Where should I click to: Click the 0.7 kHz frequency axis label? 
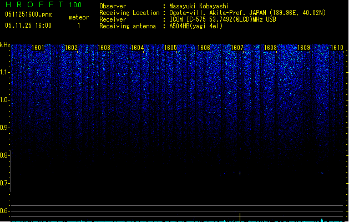[x=4, y=183]
